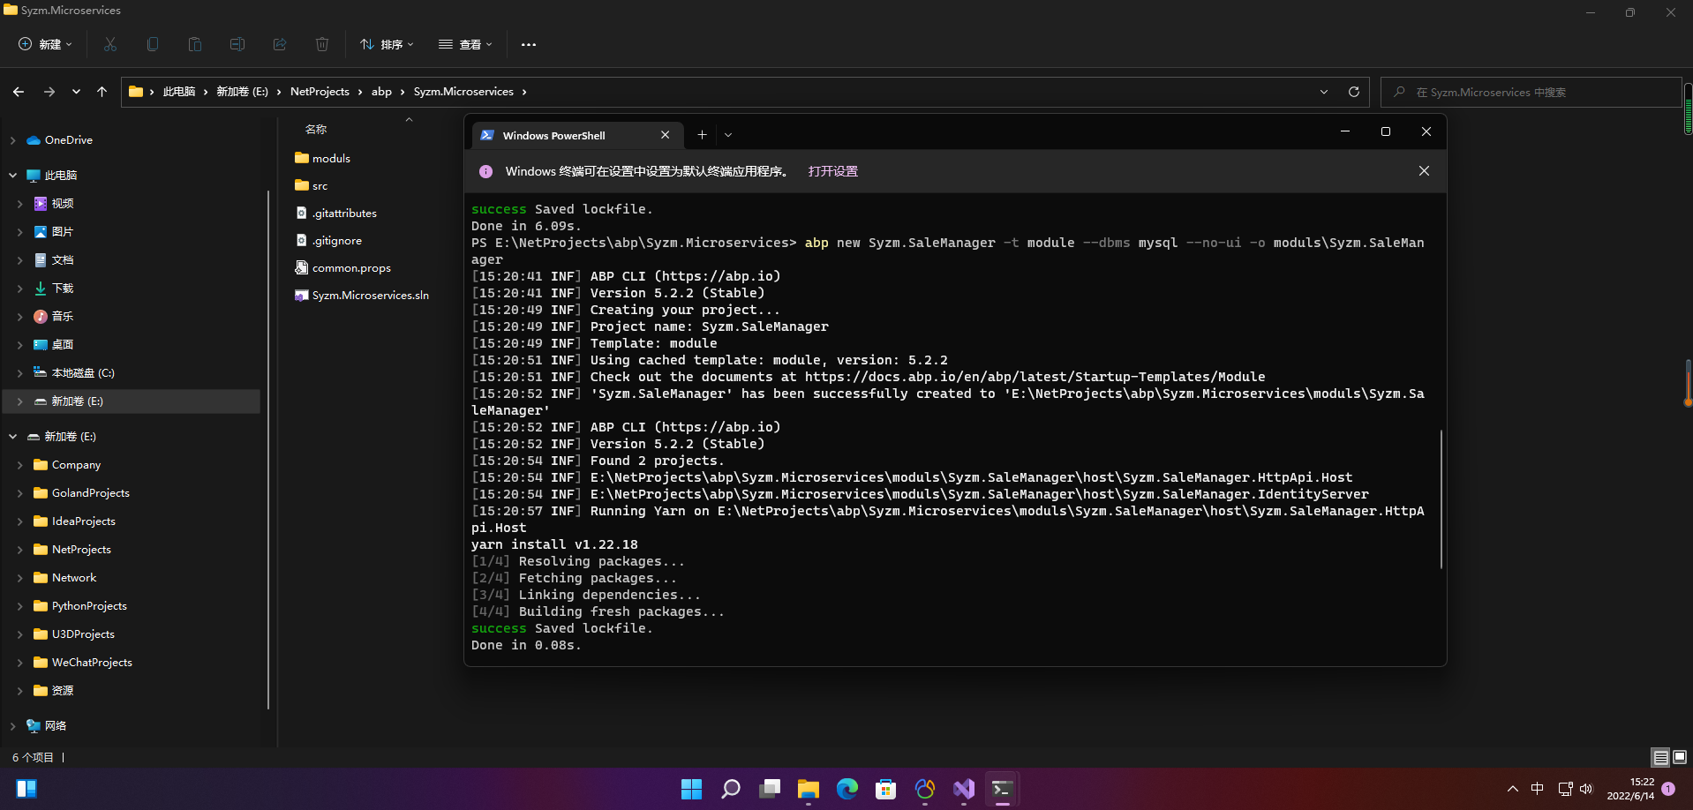The width and height of the screenshot is (1693, 810).
Task: Click abp in address breadcrumb
Action: pos(381,92)
